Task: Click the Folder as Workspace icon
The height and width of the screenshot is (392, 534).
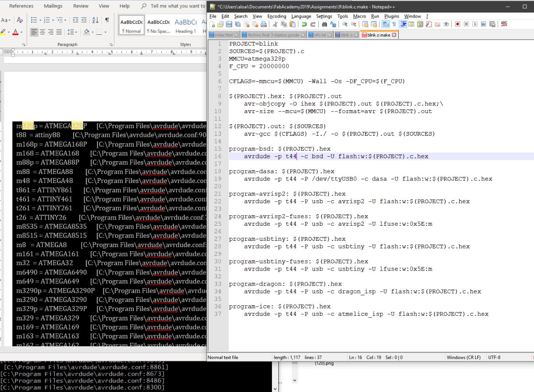Action: 437,24
